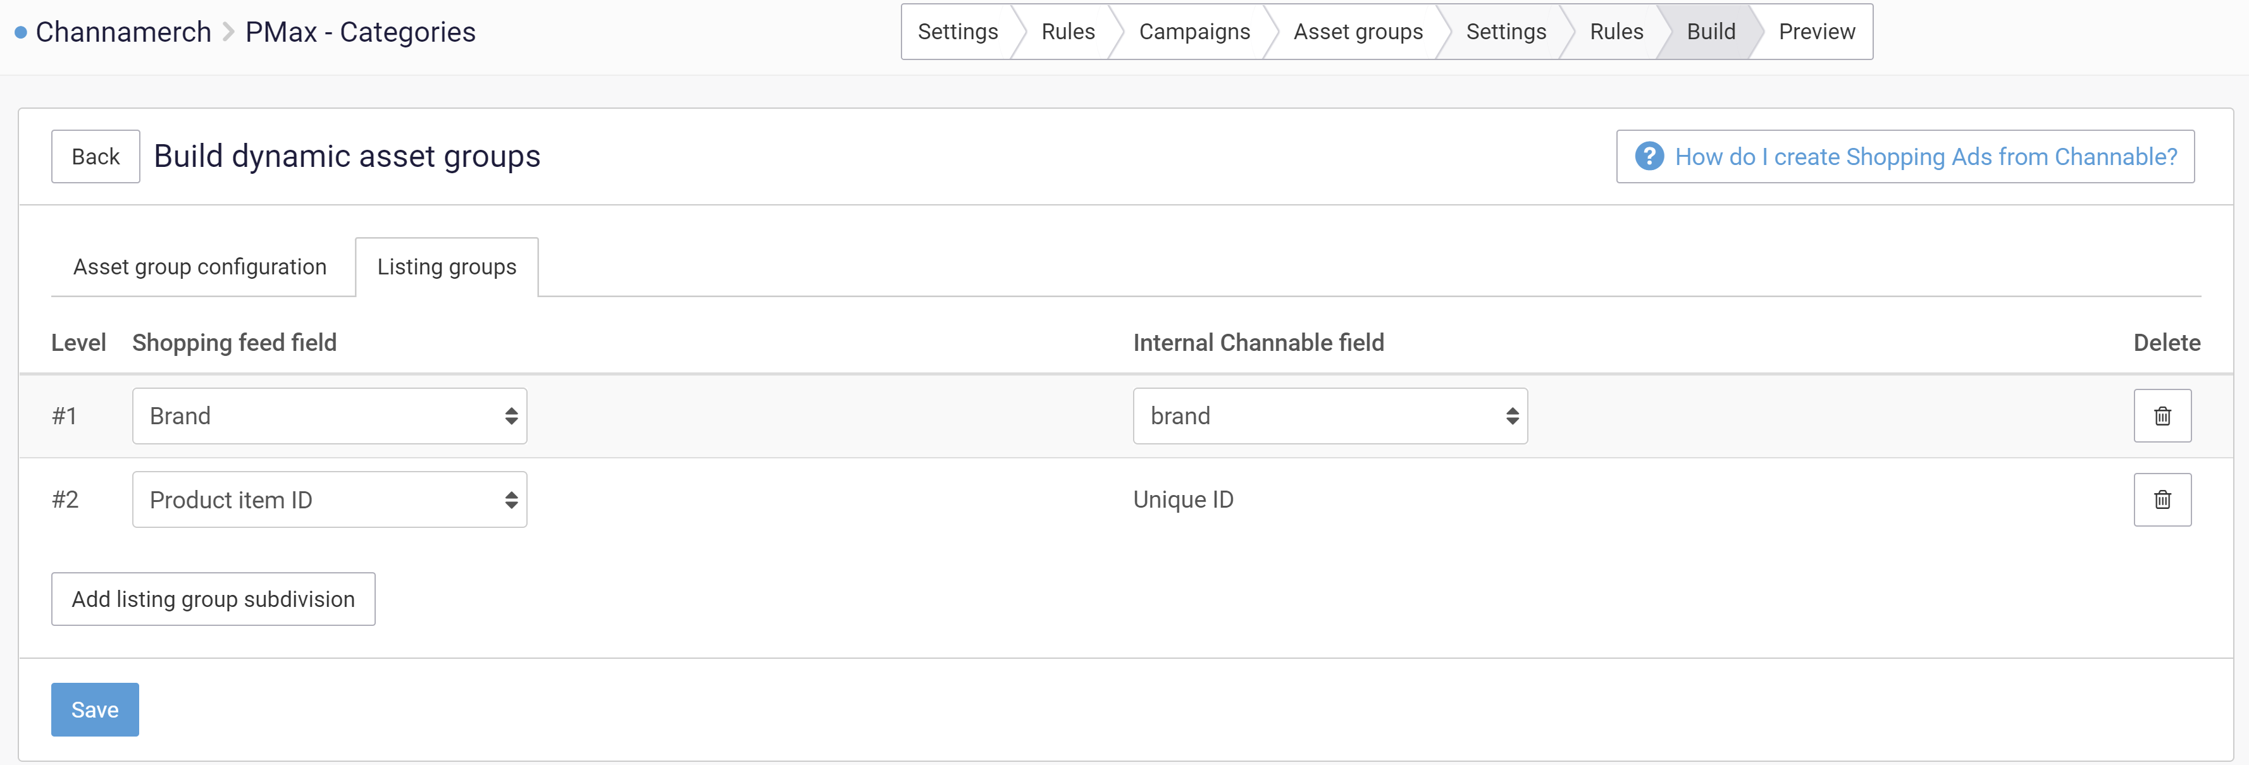
Task: Go to the Campaigns step
Action: click(1194, 32)
